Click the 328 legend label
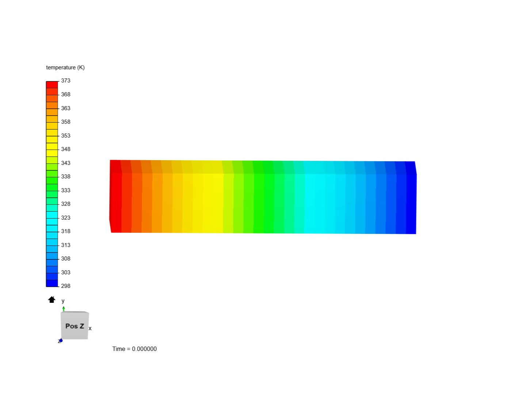This screenshot has width=526, height=394. (66, 204)
